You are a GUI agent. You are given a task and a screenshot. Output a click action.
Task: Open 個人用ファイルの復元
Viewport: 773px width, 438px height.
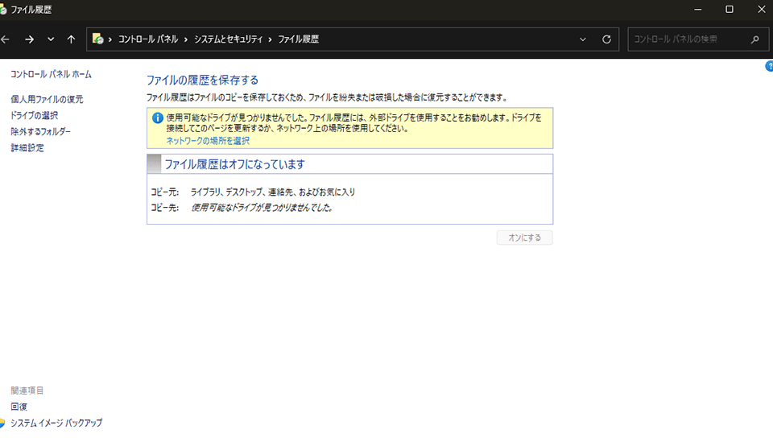coord(47,100)
